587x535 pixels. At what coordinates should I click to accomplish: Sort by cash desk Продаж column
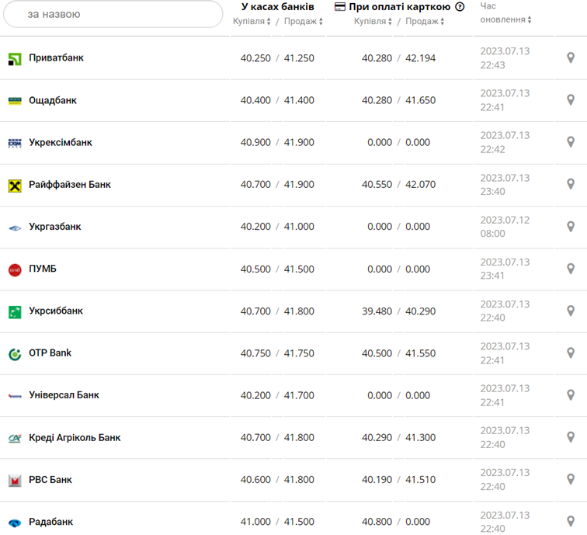pos(303,22)
